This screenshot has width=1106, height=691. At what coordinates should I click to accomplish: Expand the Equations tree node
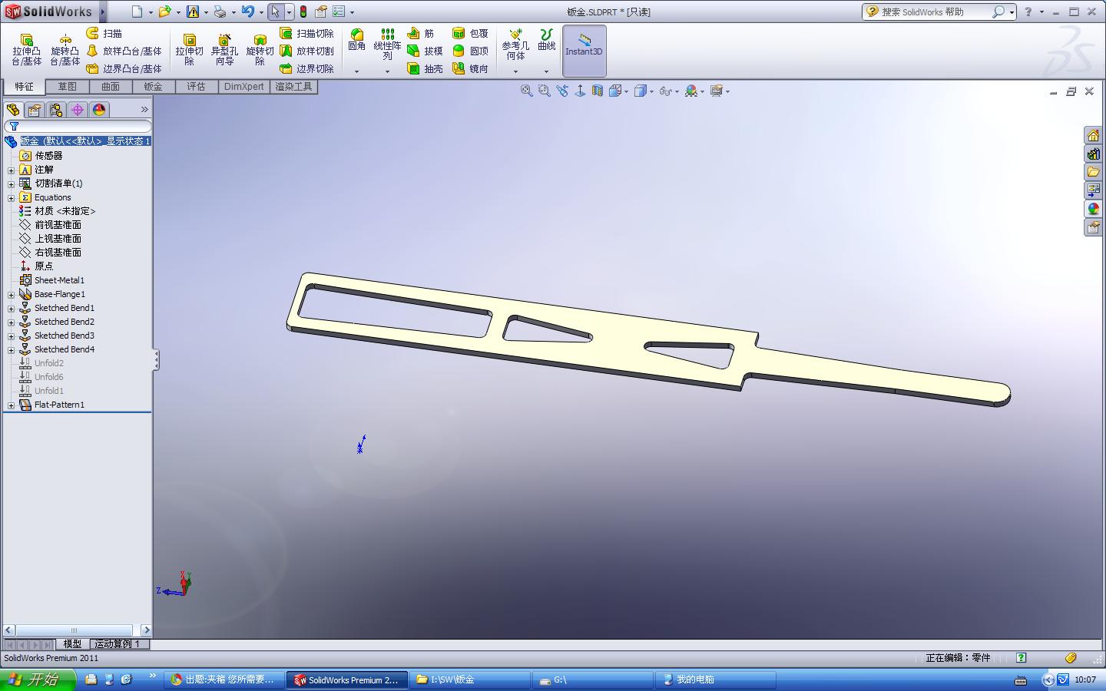[11, 197]
